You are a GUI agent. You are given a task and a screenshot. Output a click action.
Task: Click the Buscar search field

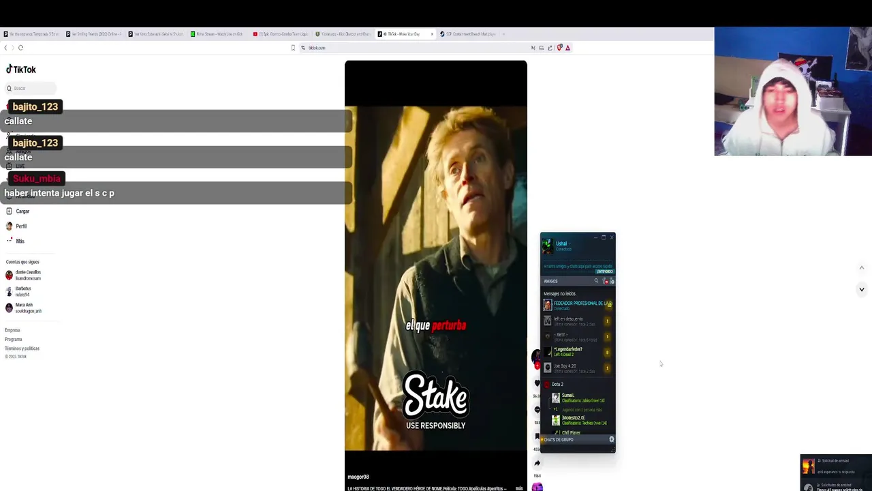pos(30,88)
